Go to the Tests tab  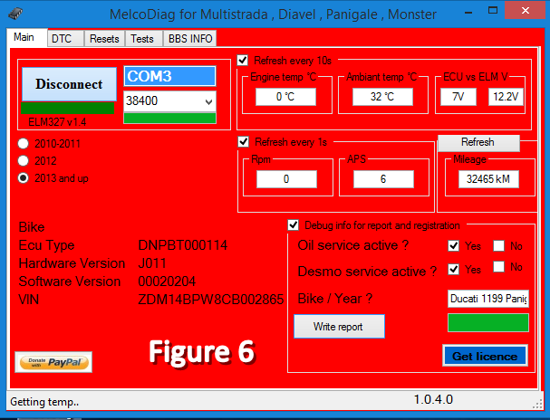pyautogui.click(x=142, y=39)
